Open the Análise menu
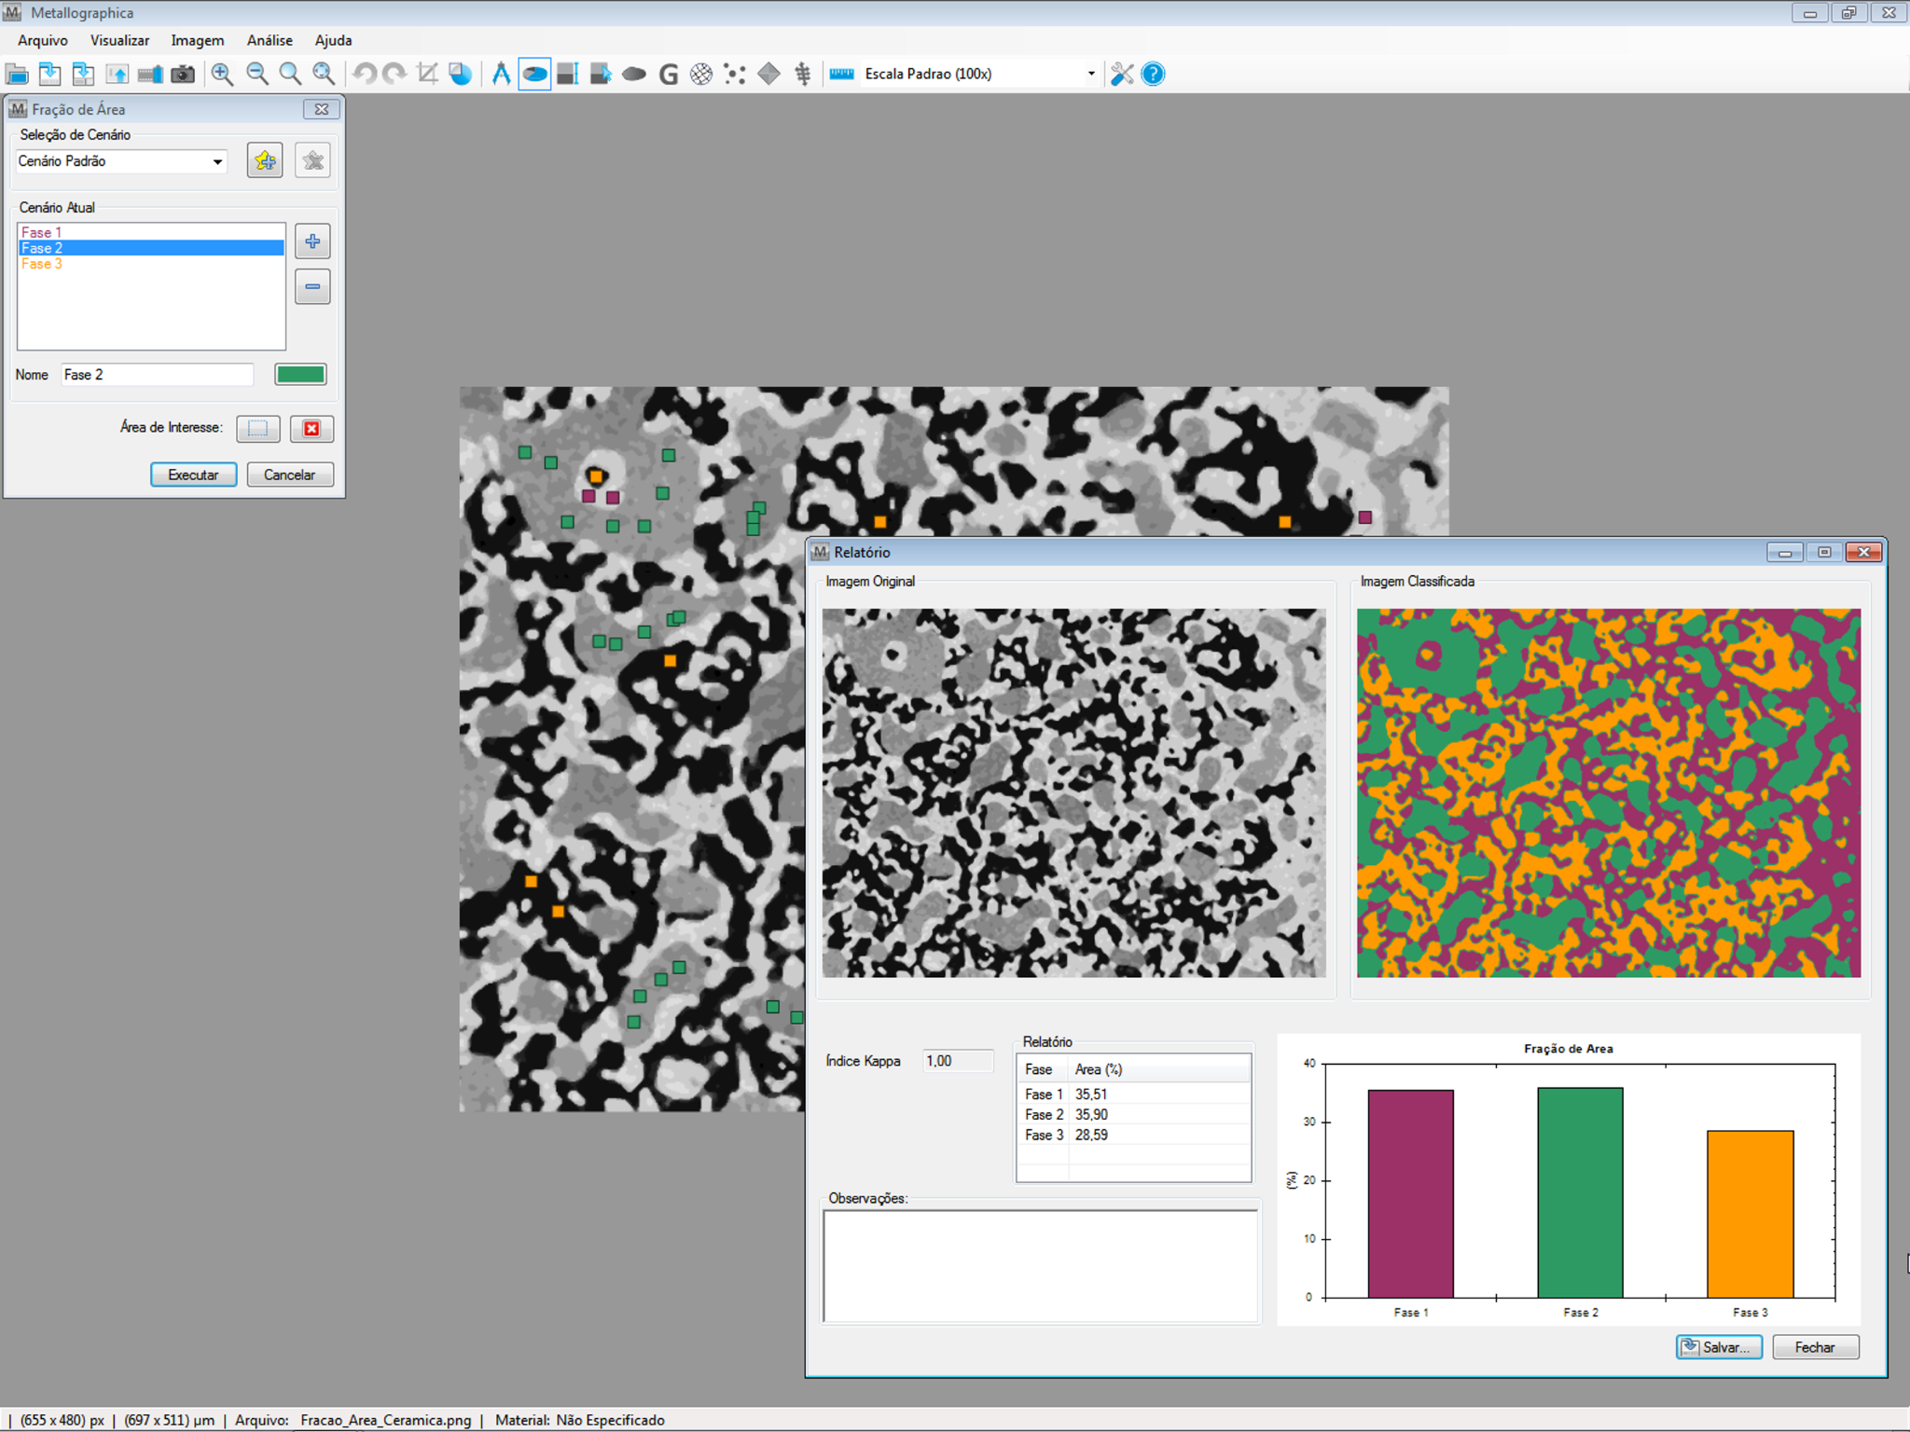The image size is (1910, 1432). click(x=270, y=40)
